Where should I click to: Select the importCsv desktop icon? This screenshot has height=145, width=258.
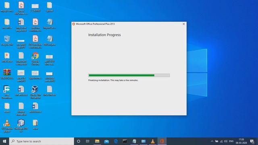coord(49,24)
